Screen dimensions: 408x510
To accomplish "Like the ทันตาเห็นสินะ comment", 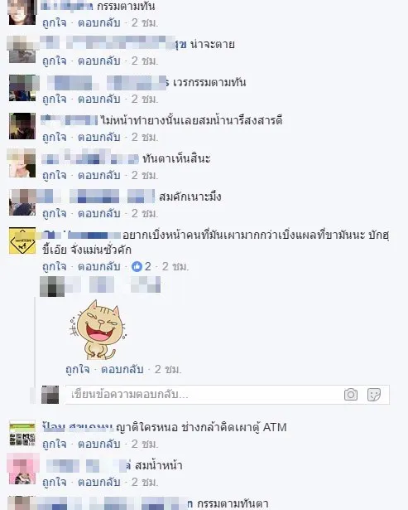I will tap(54, 175).
